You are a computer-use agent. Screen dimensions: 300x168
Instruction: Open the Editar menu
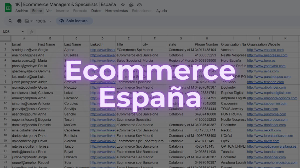click(37, 11)
